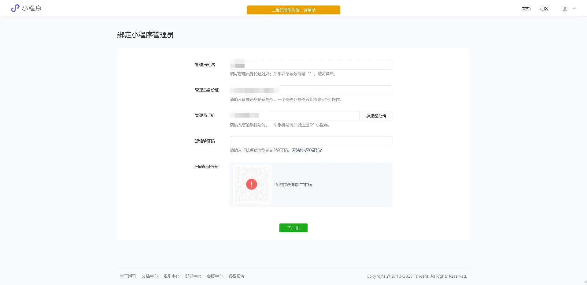
Task: Click the 小程序 logo icon
Action: pos(15,8)
